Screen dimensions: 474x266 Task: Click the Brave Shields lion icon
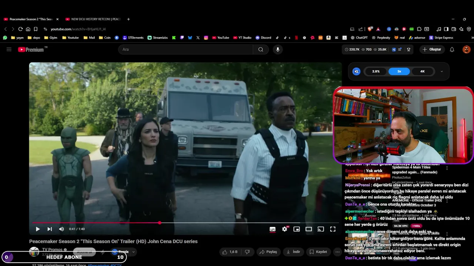[x=370, y=29]
